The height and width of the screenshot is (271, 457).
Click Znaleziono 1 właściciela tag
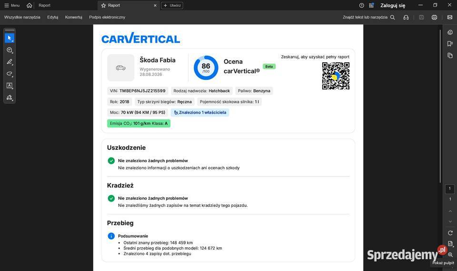click(200, 112)
